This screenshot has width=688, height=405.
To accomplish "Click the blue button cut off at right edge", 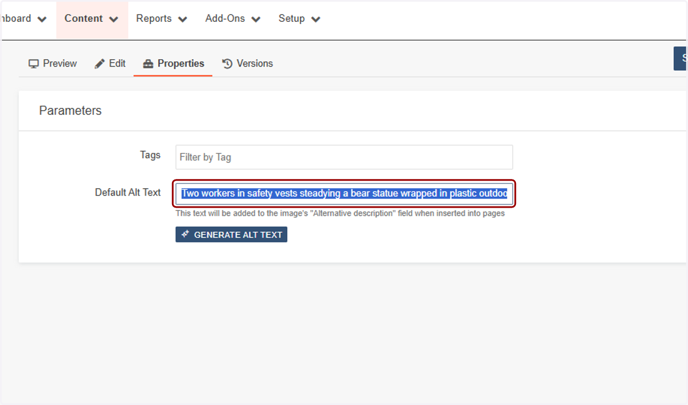I will coord(681,59).
